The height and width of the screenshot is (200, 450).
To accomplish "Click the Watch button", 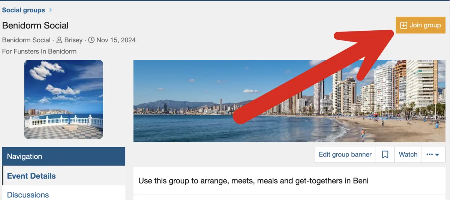I will [408, 154].
